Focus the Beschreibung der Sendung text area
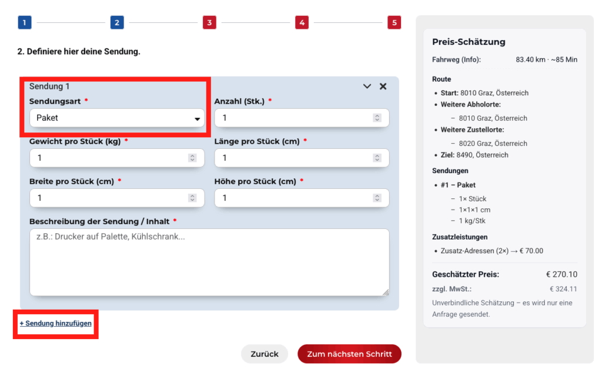 click(209, 262)
